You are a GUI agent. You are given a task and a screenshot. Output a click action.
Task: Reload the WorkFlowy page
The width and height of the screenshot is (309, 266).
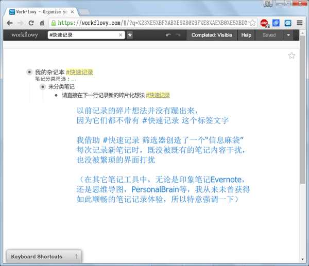31,23
